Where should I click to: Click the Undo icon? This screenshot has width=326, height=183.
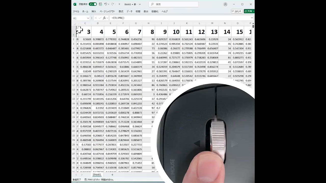click(x=105, y=4)
